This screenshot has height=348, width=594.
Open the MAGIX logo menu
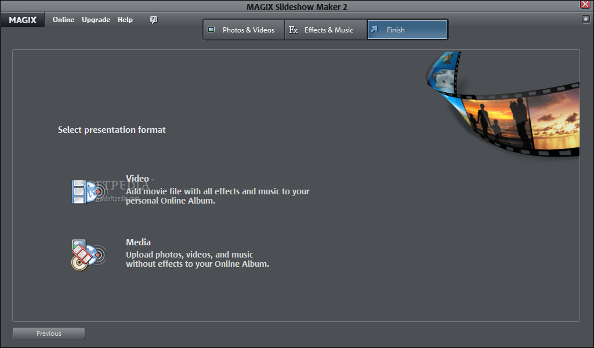point(23,20)
